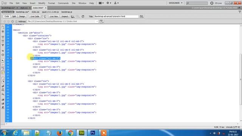The width and height of the screenshot is (242, 136).
Task: Open related file style.css in related bar
Action: click(35, 12)
